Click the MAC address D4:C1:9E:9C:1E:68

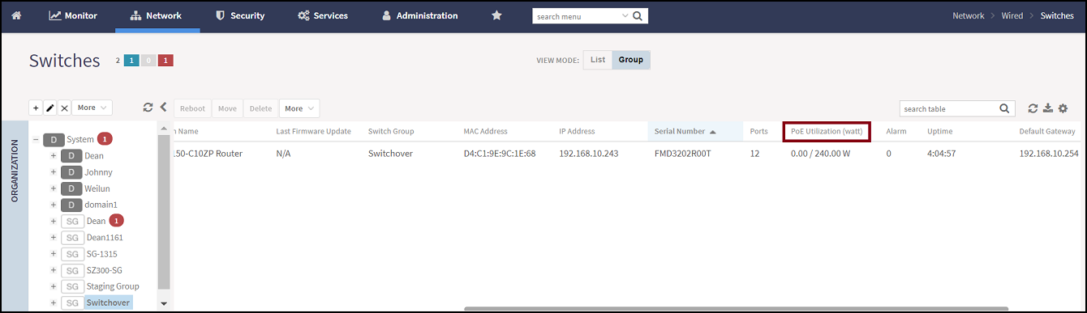500,153
